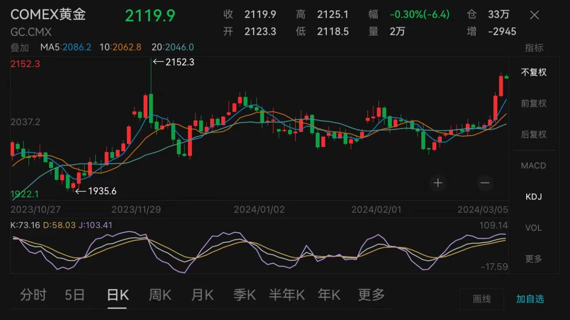
Task: Enable 后复权 adjusted prices
Action: coord(533,135)
